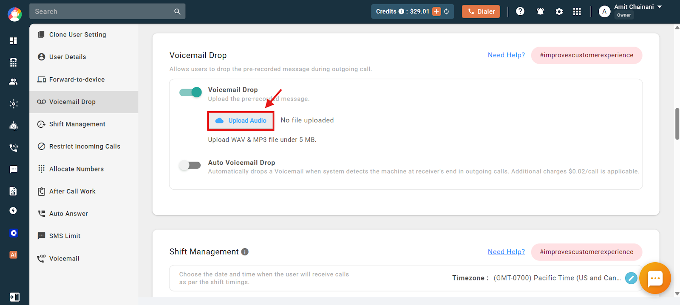Go to User Details
Image resolution: width=680 pixels, height=305 pixels.
(x=84, y=57)
